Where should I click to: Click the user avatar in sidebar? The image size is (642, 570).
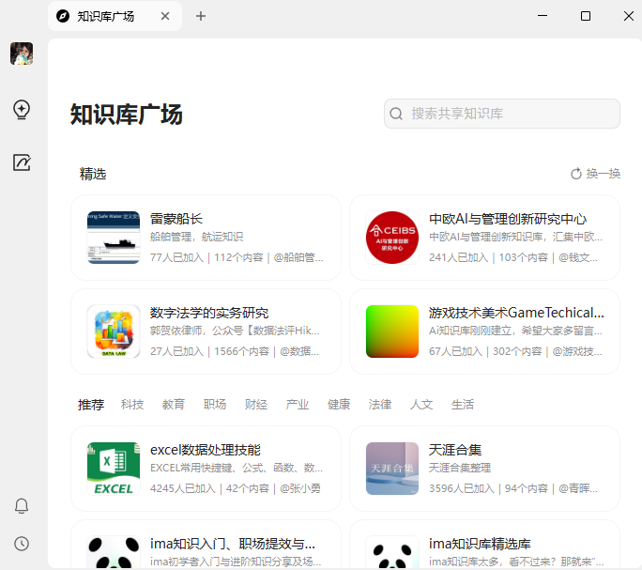(x=22, y=54)
